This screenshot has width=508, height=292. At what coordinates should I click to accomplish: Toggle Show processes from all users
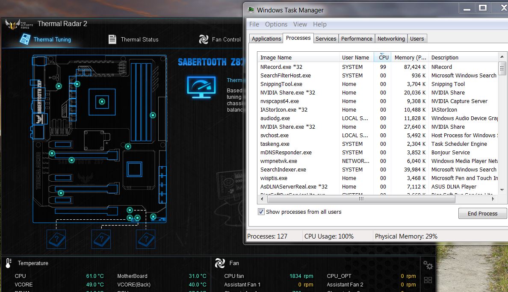pyautogui.click(x=261, y=212)
